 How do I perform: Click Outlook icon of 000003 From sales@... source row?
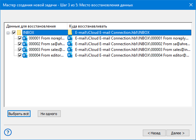25,50
